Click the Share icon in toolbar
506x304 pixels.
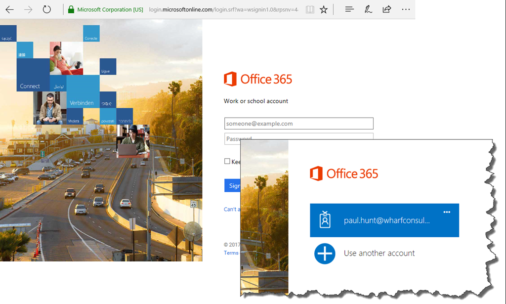(387, 9)
